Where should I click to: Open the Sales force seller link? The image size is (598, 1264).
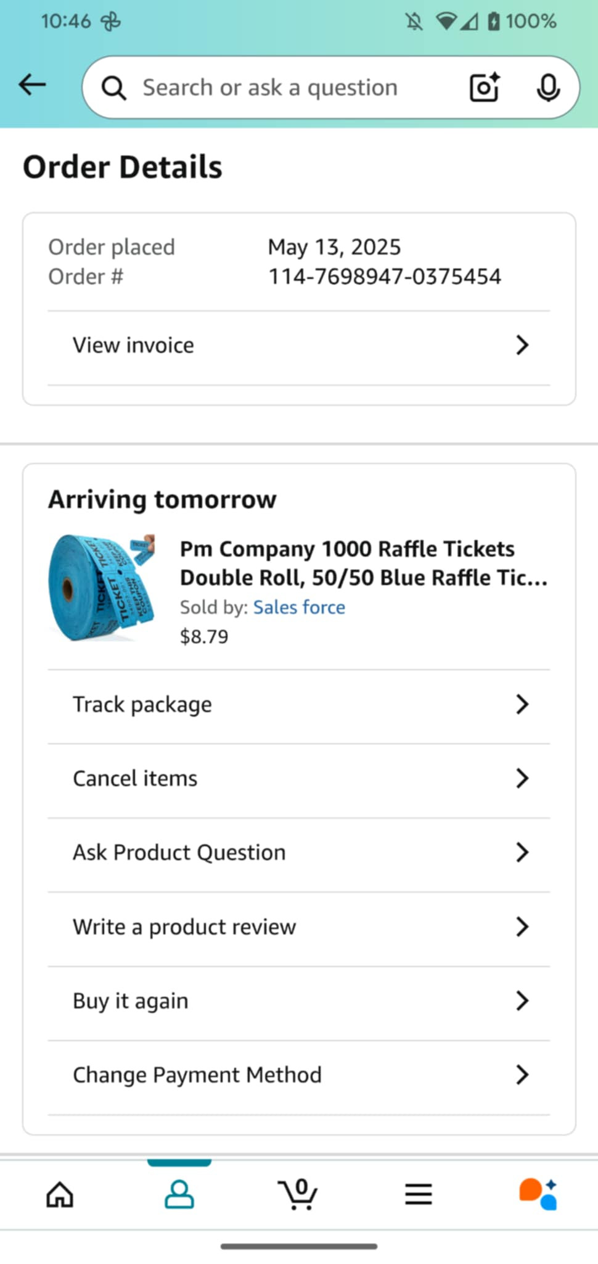(299, 607)
